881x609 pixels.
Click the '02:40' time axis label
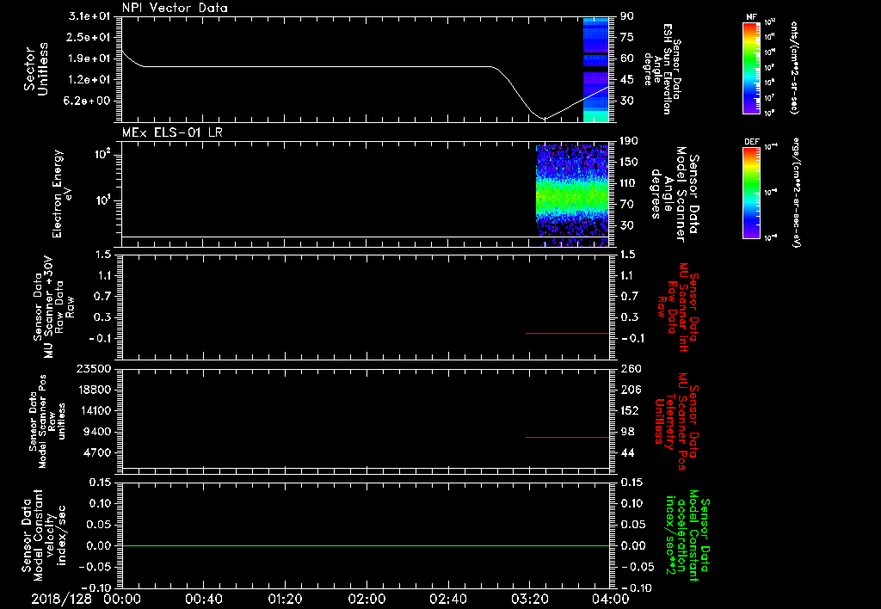(447, 599)
